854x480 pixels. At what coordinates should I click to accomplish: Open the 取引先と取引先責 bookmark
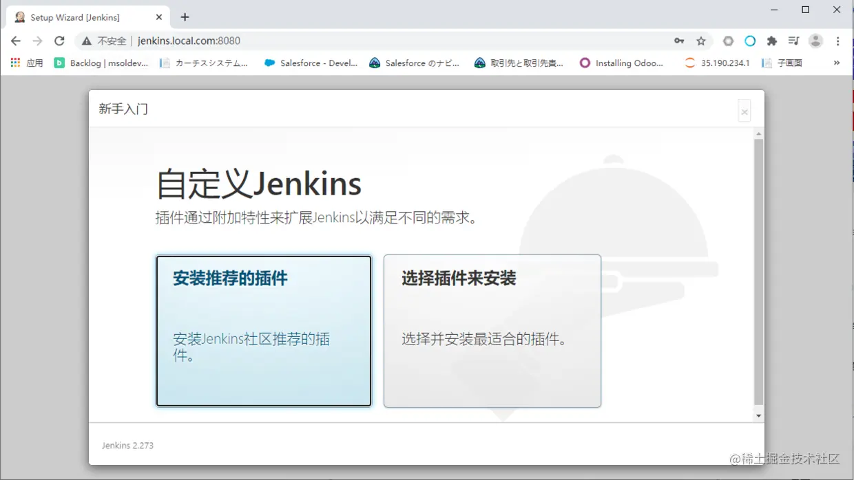pyautogui.click(x=519, y=63)
